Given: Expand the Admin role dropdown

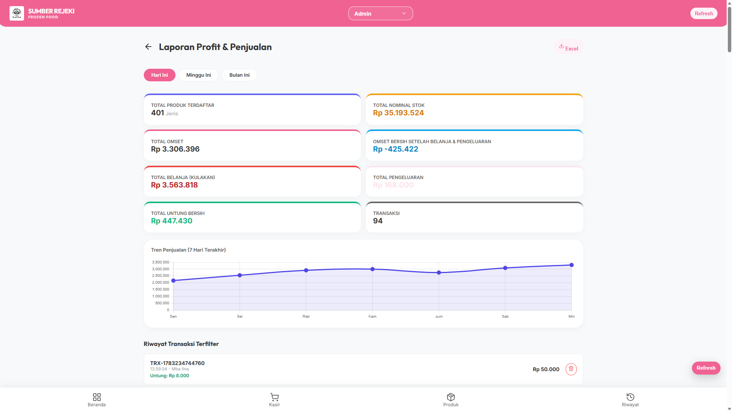Looking at the screenshot, I should [x=380, y=13].
